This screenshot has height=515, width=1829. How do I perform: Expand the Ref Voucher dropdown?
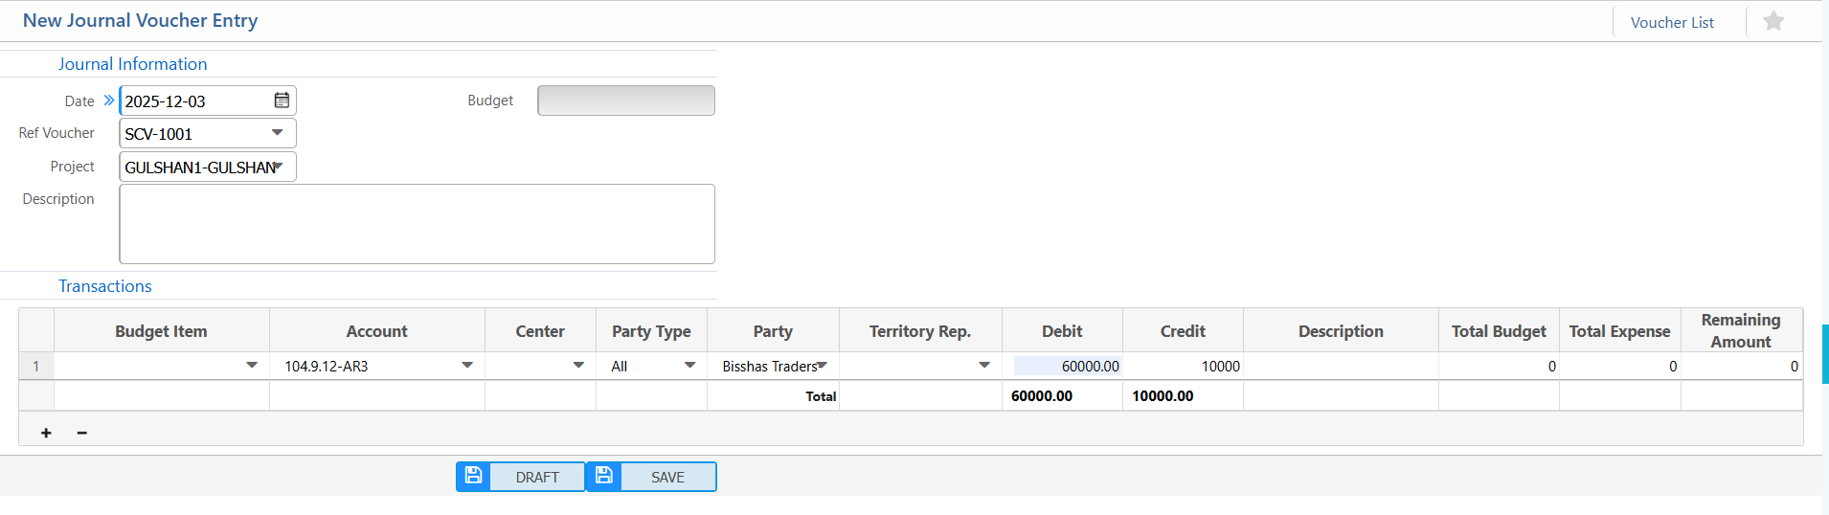click(x=278, y=133)
